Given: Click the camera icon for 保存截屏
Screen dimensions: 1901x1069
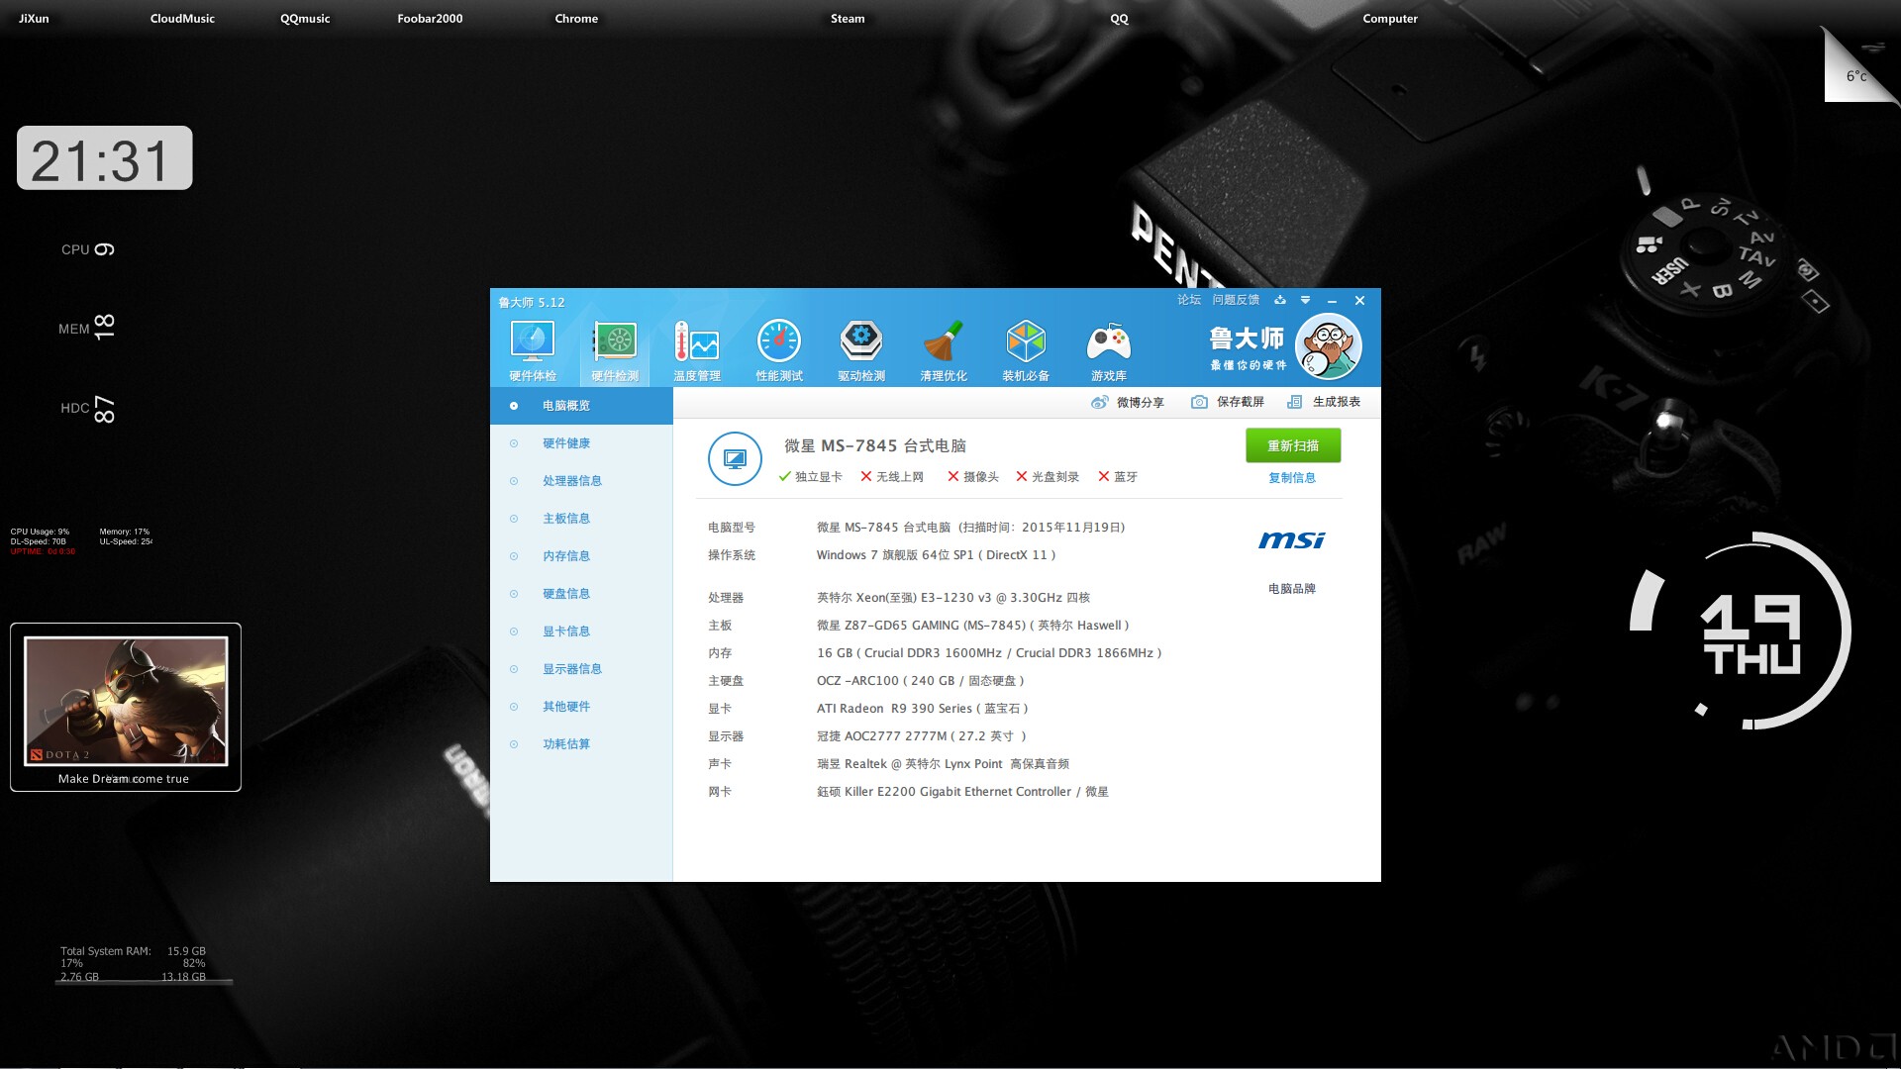Looking at the screenshot, I should [1199, 402].
